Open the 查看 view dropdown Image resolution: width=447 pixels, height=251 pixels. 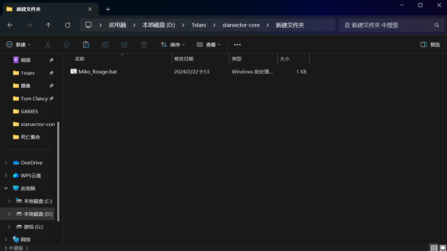tap(208, 45)
